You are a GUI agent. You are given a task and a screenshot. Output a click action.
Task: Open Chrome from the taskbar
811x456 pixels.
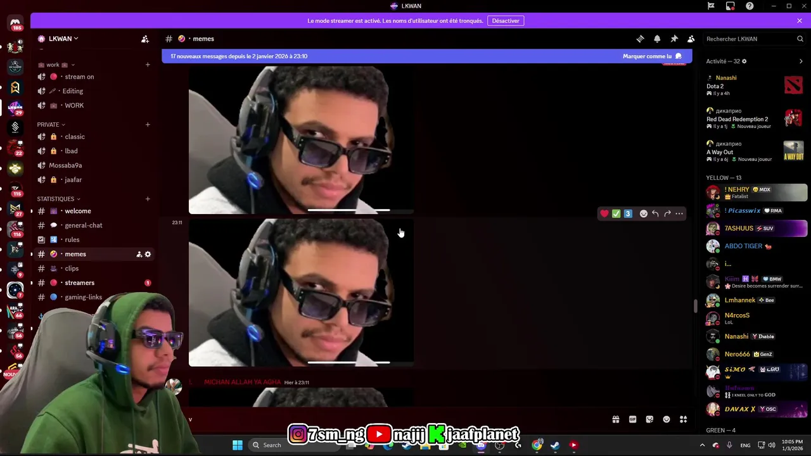[537, 445]
